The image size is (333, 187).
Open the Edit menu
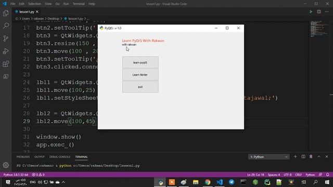click(x=21, y=4)
